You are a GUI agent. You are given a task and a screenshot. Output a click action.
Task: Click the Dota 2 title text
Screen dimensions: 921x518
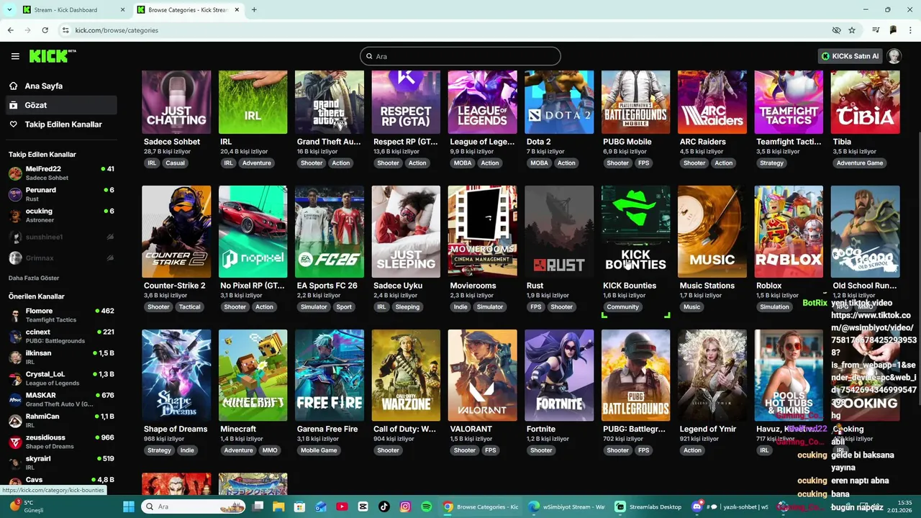[539, 142]
